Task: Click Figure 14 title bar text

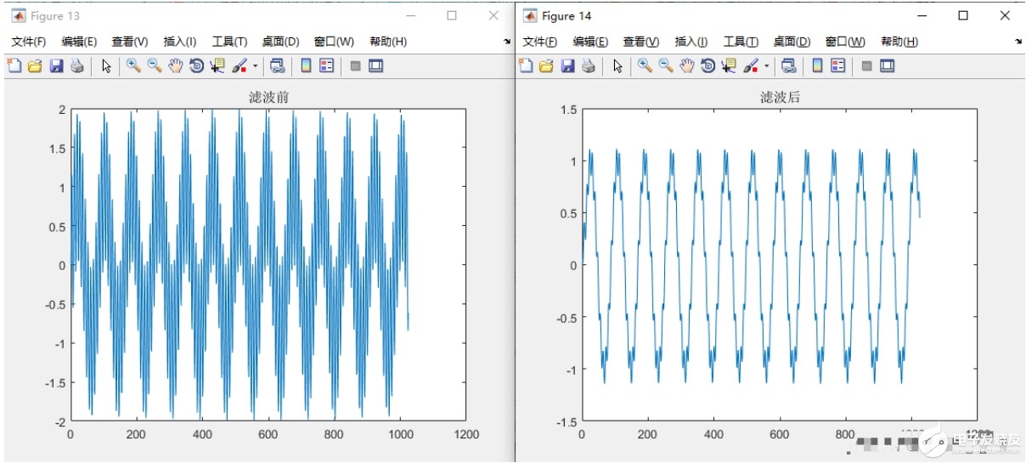Action: (x=567, y=16)
